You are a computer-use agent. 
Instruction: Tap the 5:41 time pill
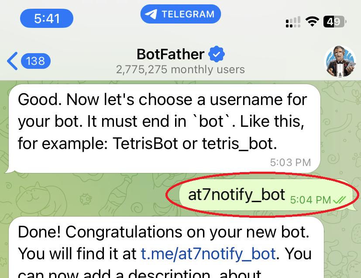pos(47,19)
